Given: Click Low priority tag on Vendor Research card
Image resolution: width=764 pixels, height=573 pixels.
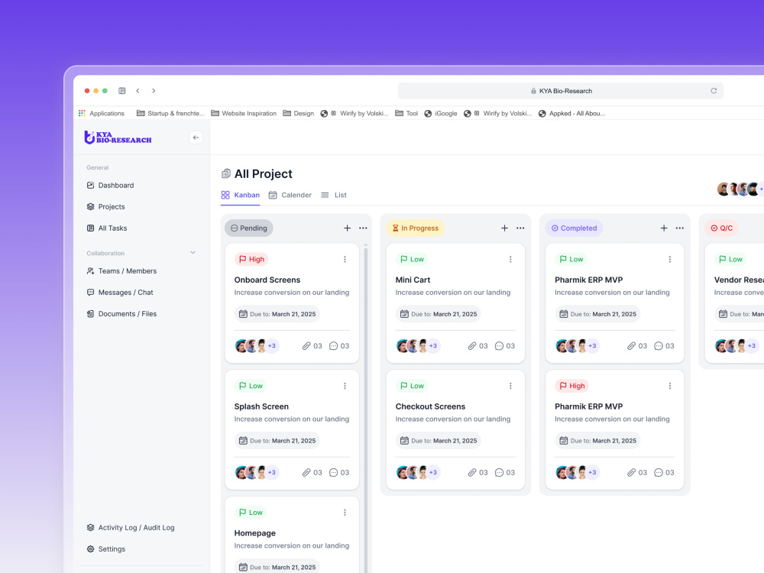Looking at the screenshot, I should [730, 259].
